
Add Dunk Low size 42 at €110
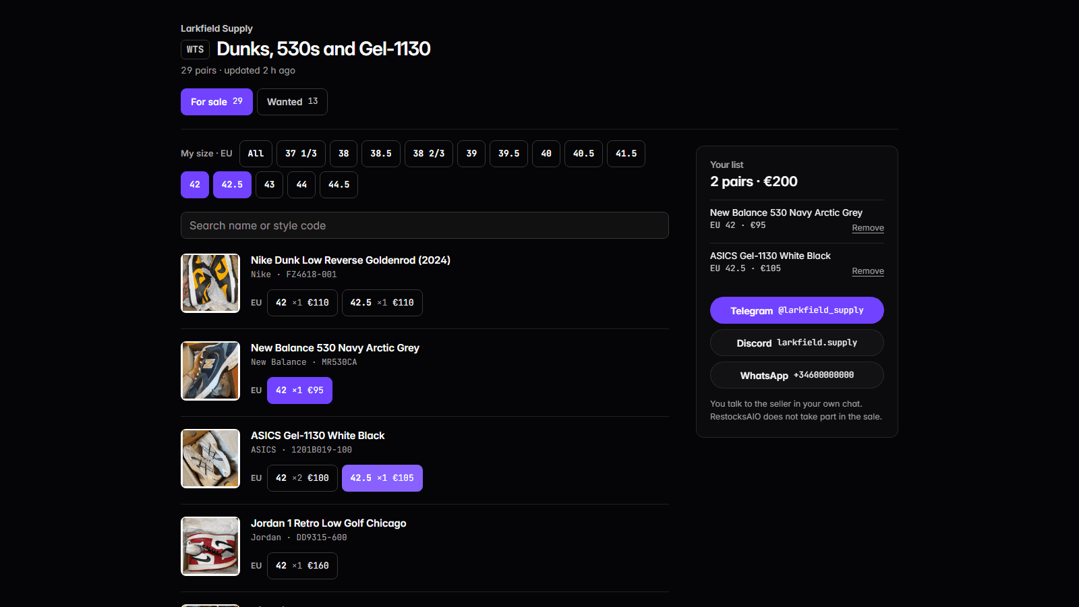302,303
